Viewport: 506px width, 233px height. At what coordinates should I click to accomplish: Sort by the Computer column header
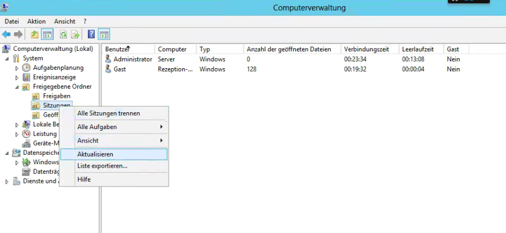(175, 49)
